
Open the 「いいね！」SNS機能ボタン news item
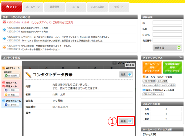click(62, 41)
